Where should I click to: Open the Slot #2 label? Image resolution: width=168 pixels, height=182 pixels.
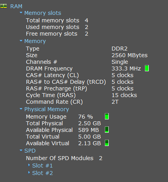coord(42,173)
